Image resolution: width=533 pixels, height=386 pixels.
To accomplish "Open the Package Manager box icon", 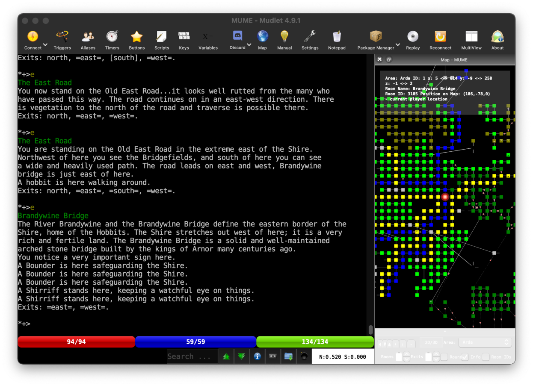I will [376, 37].
